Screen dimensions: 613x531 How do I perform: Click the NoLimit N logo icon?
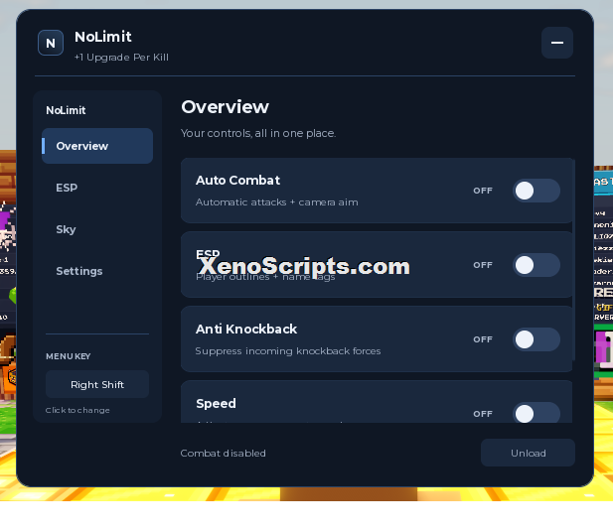coord(51,43)
